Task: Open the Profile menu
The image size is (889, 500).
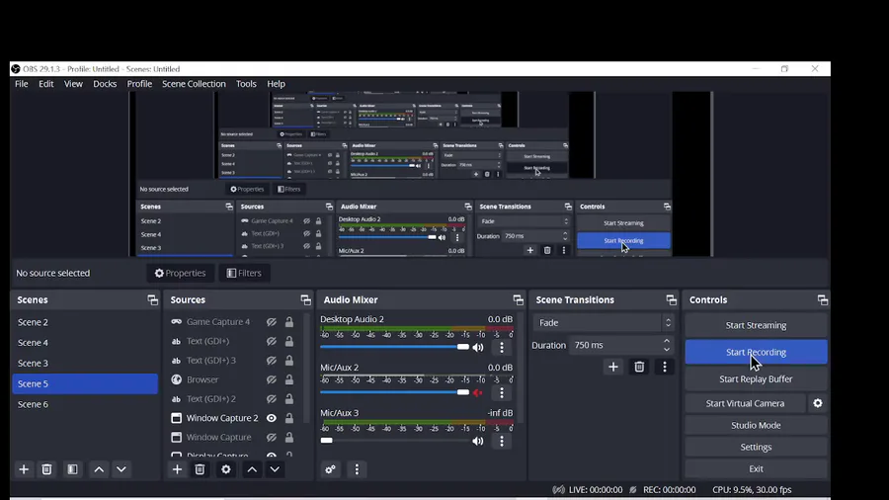Action: (x=139, y=84)
